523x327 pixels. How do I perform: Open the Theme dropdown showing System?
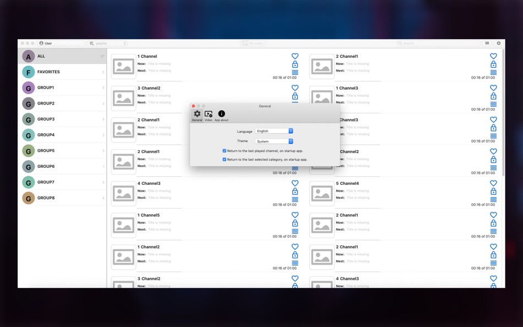274,141
